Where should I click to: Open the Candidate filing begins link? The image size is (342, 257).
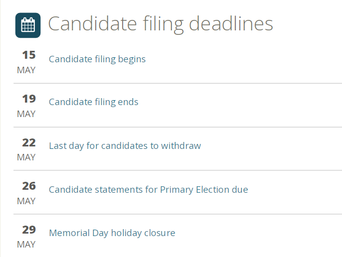coord(97,59)
